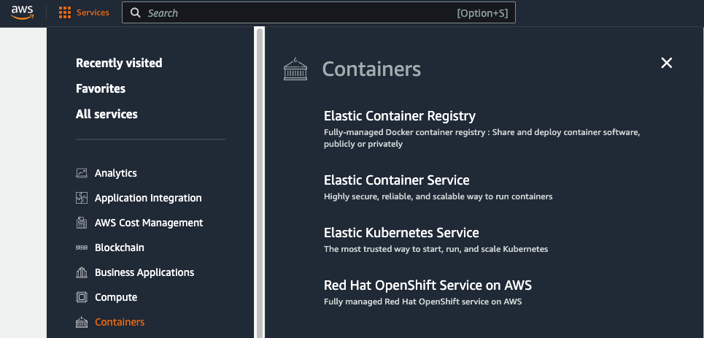Select Analytics category
Viewport: 704px width, 338px height.
click(116, 173)
